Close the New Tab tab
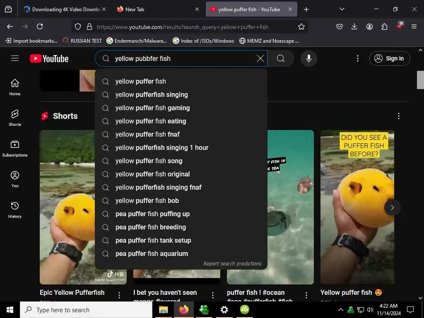Image resolution: width=424 pixels, height=318 pixels. pos(197,9)
